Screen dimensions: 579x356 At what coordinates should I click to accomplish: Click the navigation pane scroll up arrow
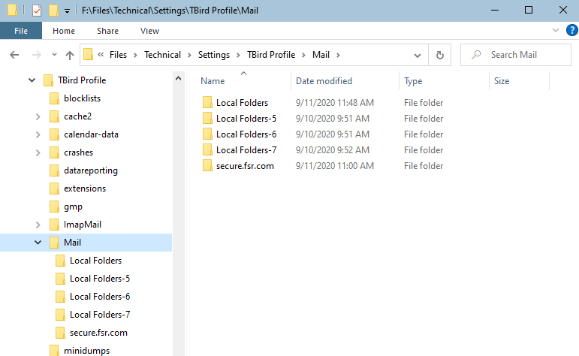(178, 78)
